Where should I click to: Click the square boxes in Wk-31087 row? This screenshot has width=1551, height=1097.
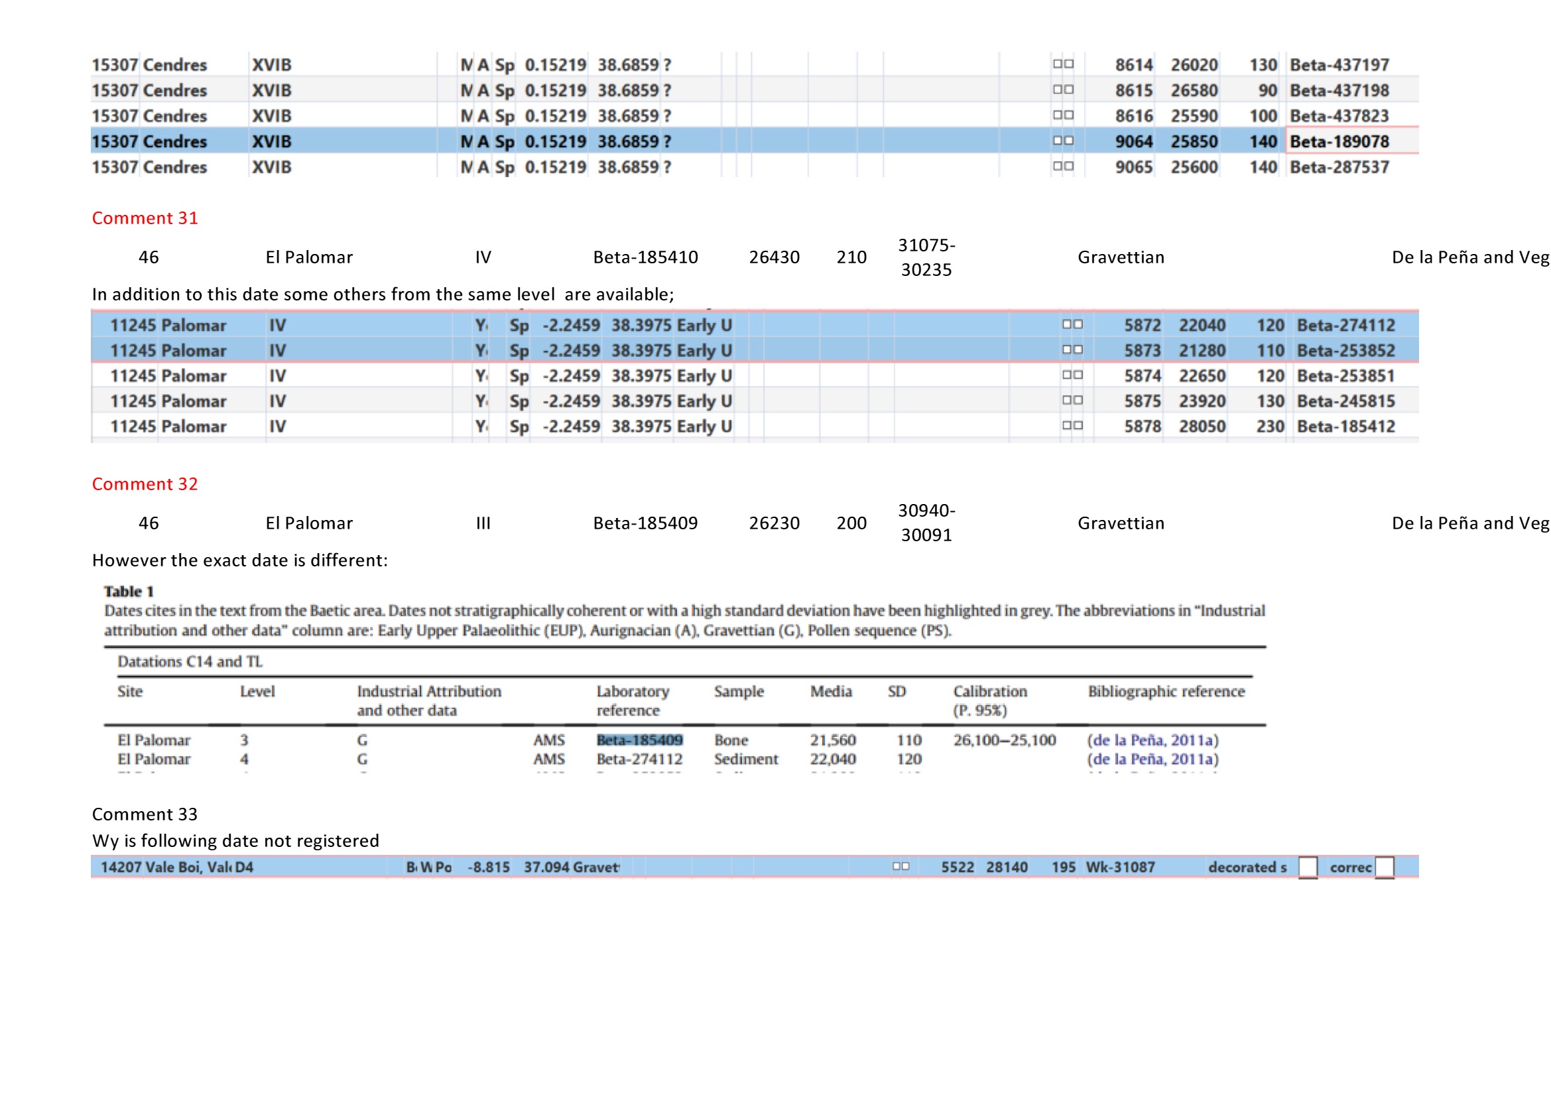[900, 867]
